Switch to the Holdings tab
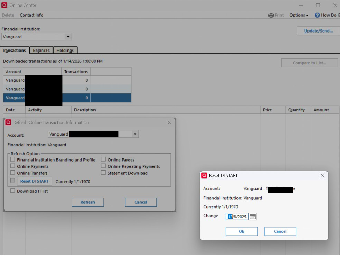340x256 pixels. point(65,50)
